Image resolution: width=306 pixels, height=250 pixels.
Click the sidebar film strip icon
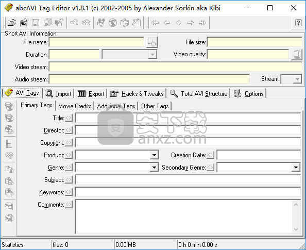[x=9, y=144]
